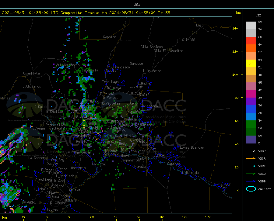Click the 'Villavicencio' map label
Viewport: 274px width, 221px height.
pos(68,65)
